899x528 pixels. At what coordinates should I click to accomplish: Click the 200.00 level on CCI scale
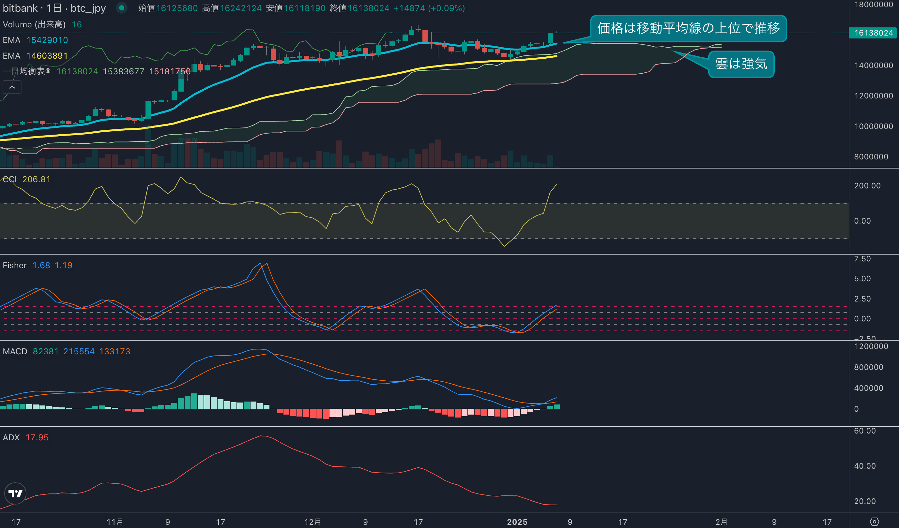pos(867,186)
